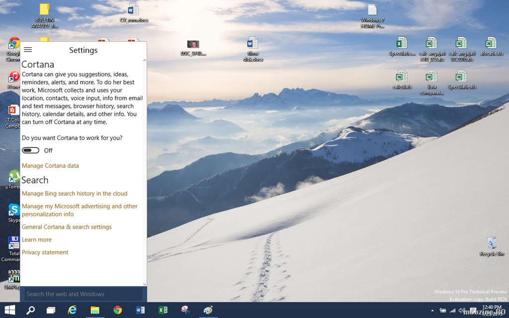Select the calc angajati A10_027.xls file
509x318 pixels.
click(x=432, y=49)
